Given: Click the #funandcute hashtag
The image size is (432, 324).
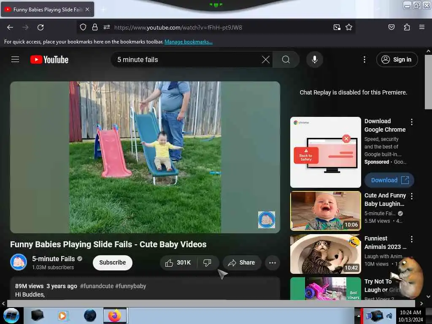Looking at the screenshot, I should [x=97, y=286].
